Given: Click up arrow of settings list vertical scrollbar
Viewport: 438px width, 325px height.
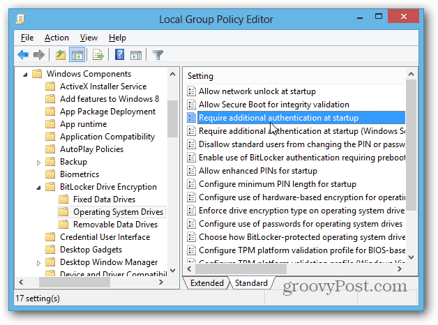Looking at the screenshot, I should tap(411, 74).
